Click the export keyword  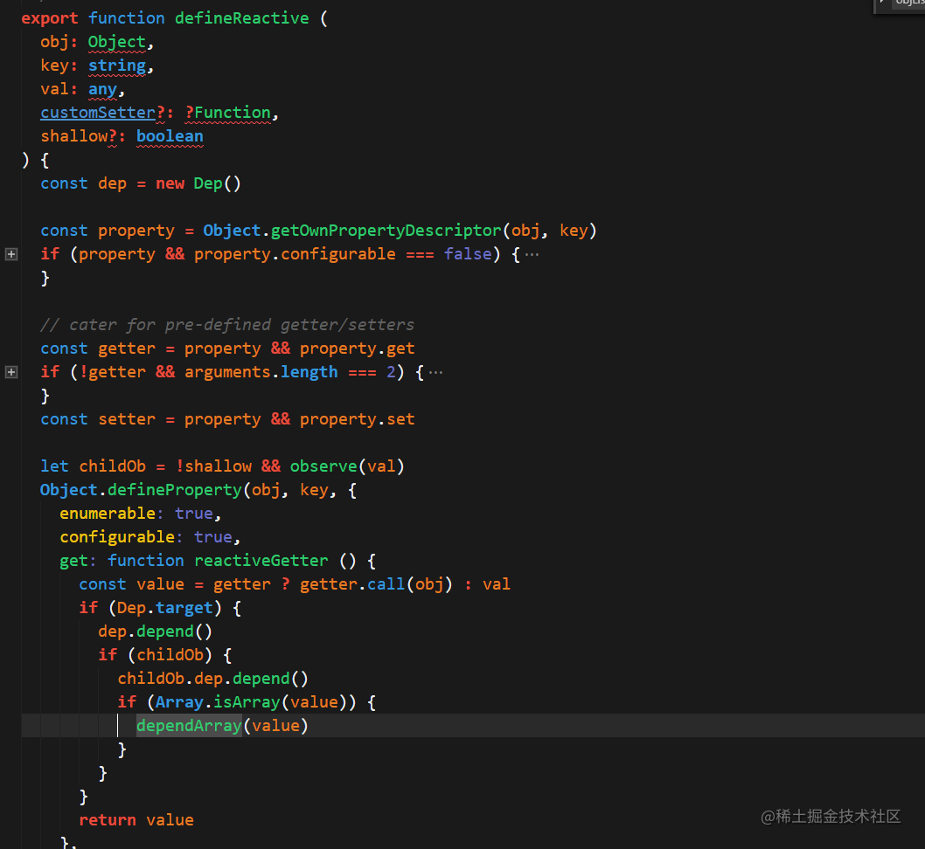[49, 17]
